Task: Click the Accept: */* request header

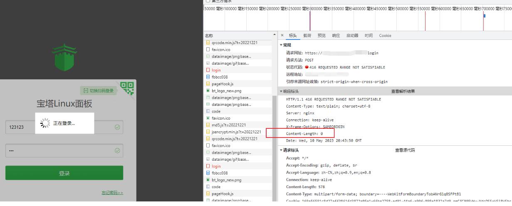Action: pos(297,158)
